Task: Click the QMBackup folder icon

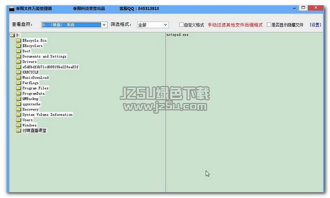Action: [x=19, y=99]
